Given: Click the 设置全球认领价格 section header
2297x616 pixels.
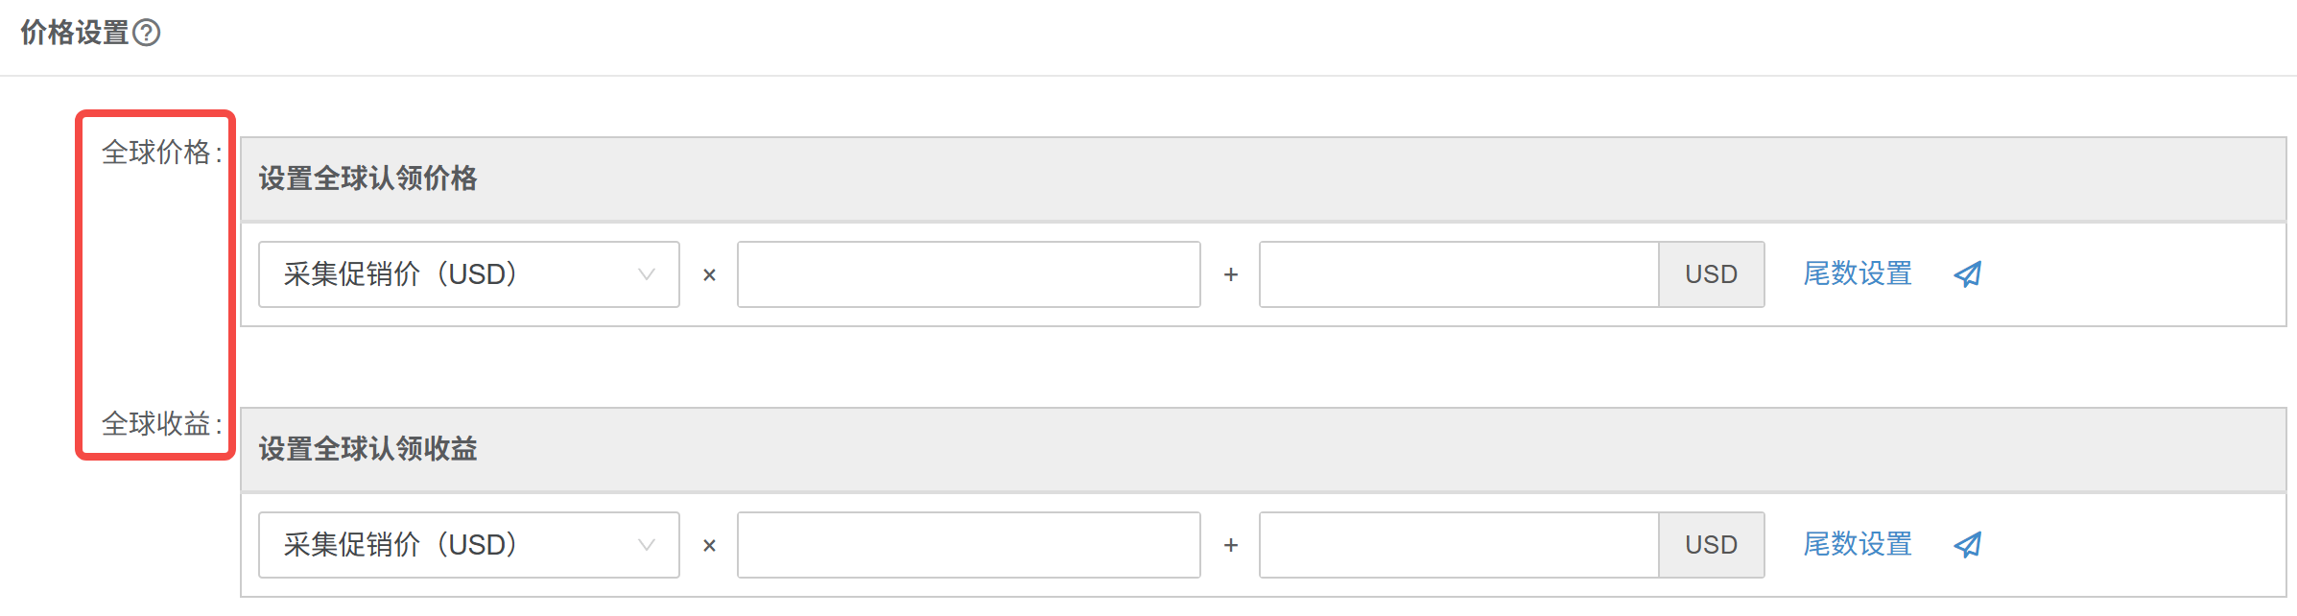Looking at the screenshot, I should click(367, 178).
